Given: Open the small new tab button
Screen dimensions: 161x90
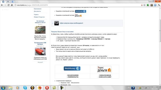Looking at the screenshot, I should [17, 2].
